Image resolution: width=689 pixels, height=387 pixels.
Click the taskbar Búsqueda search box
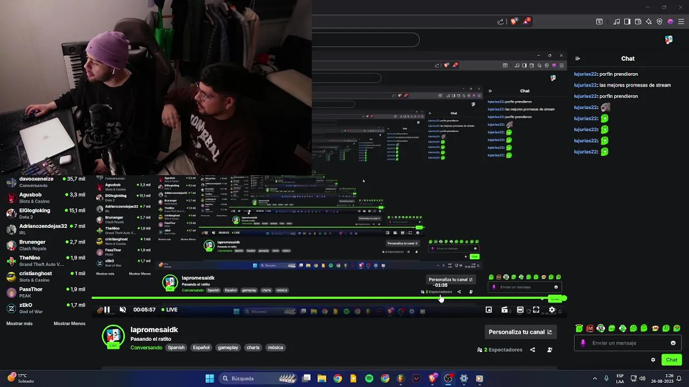tap(257, 378)
